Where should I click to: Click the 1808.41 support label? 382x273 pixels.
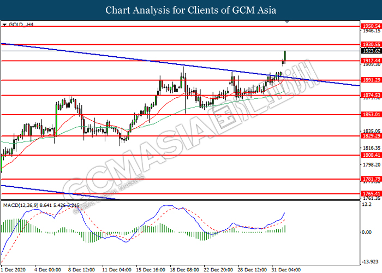[371, 155]
